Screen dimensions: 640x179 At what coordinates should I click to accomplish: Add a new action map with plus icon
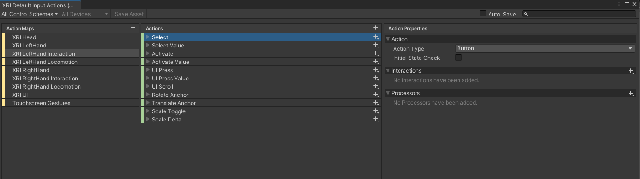(133, 28)
